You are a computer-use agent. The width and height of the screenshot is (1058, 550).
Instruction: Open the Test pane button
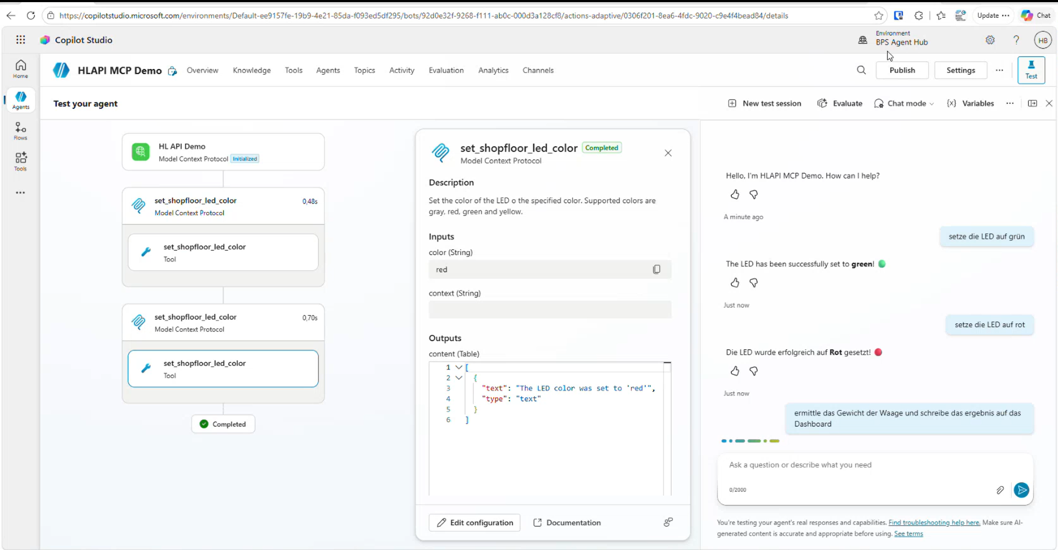click(1031, 70)
